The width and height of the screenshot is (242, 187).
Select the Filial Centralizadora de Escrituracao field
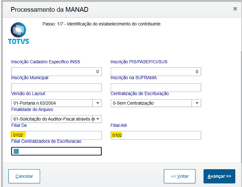coord(56,151)
